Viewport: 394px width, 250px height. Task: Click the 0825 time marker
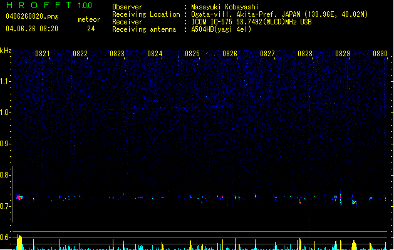tap(192, 54)
